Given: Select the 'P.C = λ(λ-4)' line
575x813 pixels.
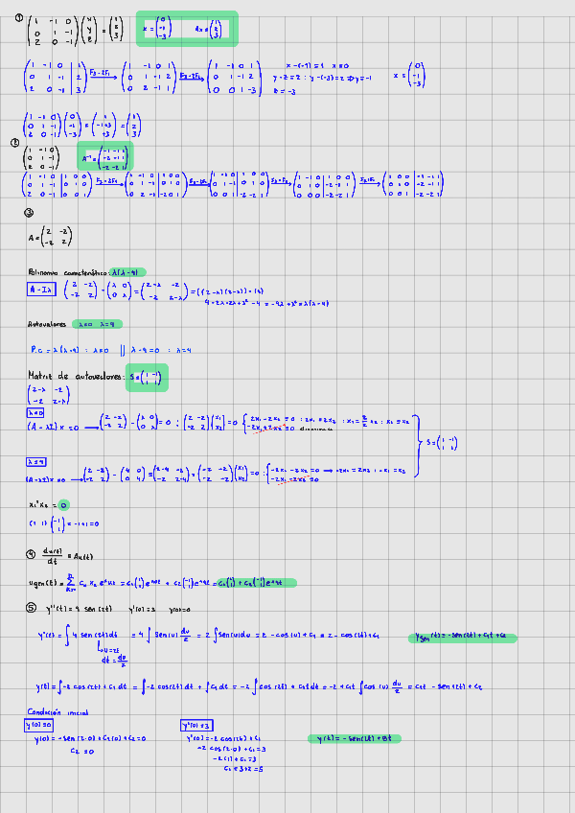Looking at the screenshot, I should (111, 350).
